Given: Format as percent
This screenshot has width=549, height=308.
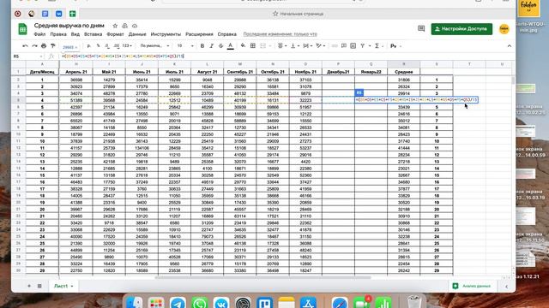Looking at the screenshot, I should coord(98,45).
